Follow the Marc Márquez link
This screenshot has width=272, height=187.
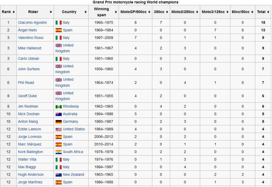point(30,144)
